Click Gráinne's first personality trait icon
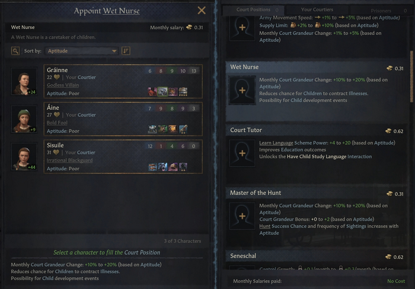Viewport: 415px width, 289px height. point(152,92)
